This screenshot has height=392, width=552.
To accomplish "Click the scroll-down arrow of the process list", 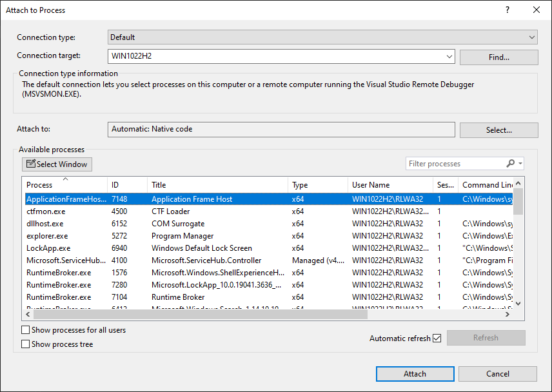I will click(x=518, y=303).
